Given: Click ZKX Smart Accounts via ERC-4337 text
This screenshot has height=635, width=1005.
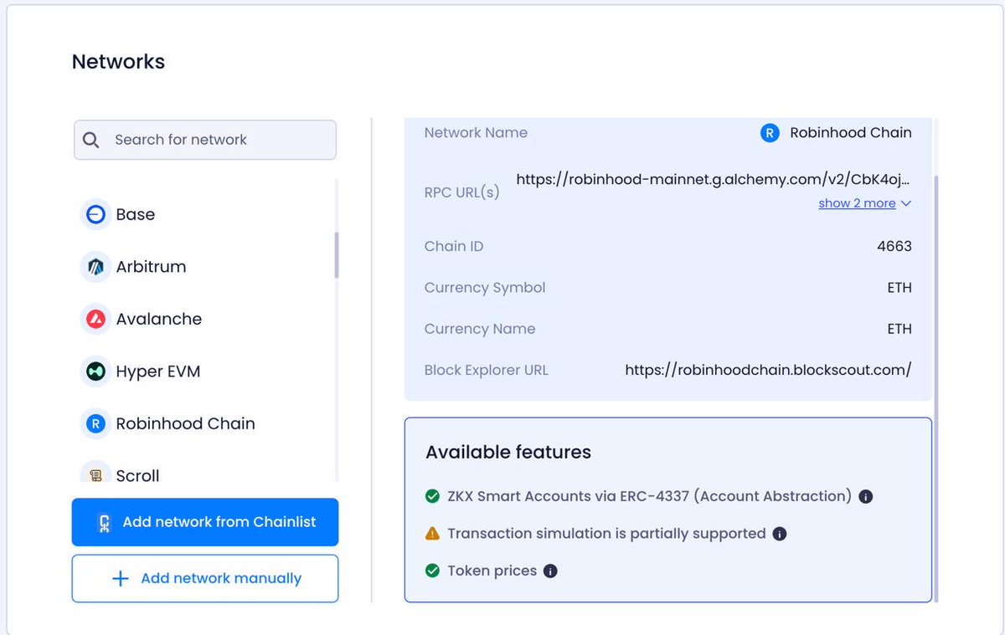Looking at the screenshot, I should pos(650,496).
